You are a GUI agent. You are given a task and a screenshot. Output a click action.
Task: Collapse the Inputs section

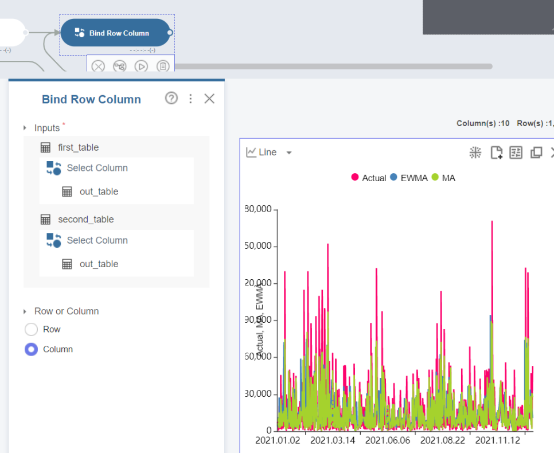pos(25,127)
